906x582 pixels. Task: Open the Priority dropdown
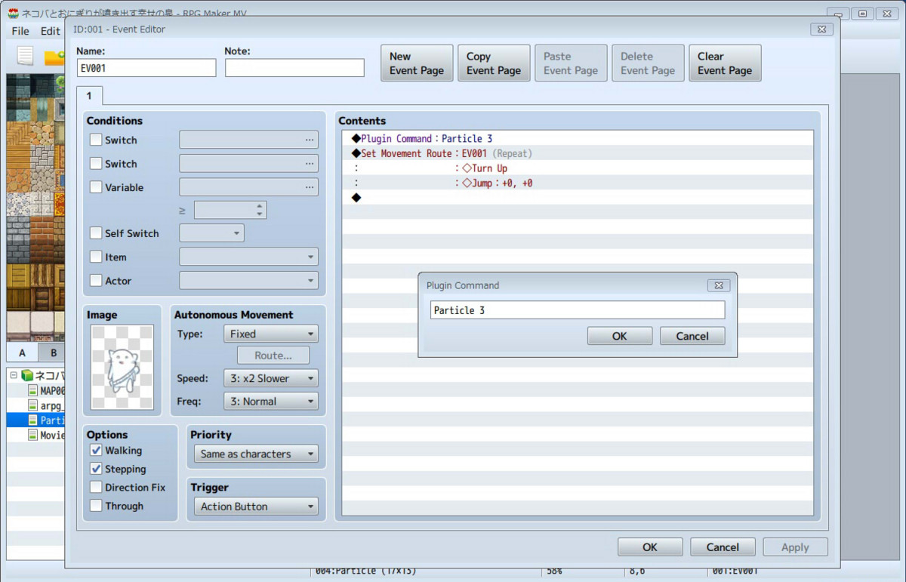255,454
